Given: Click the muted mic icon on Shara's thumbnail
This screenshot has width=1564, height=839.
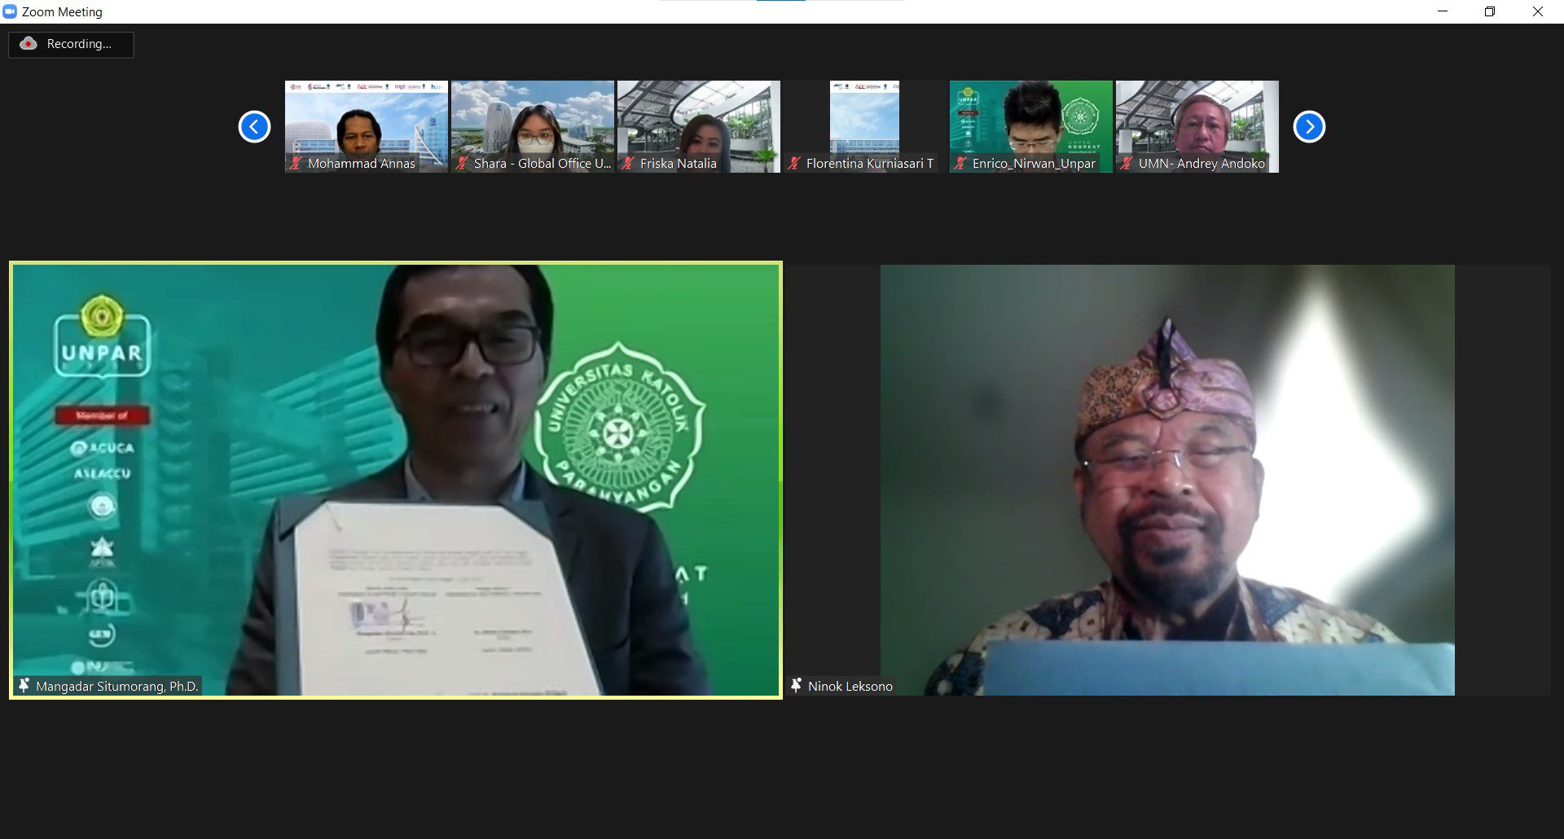Looking at the screenshot, I should (462, 164).
